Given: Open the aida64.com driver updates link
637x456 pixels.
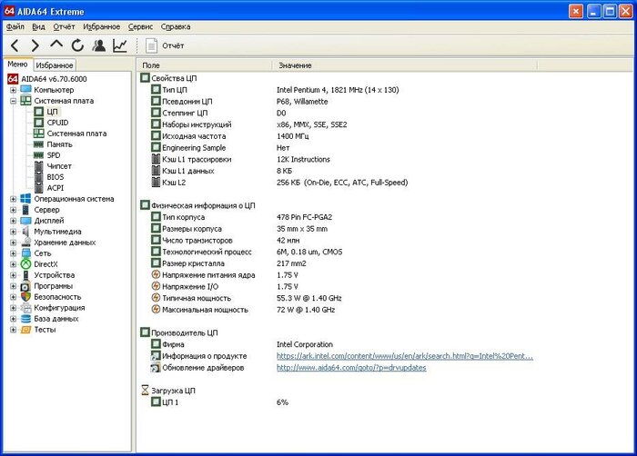Looking at the screenshot, I should 350,367.
